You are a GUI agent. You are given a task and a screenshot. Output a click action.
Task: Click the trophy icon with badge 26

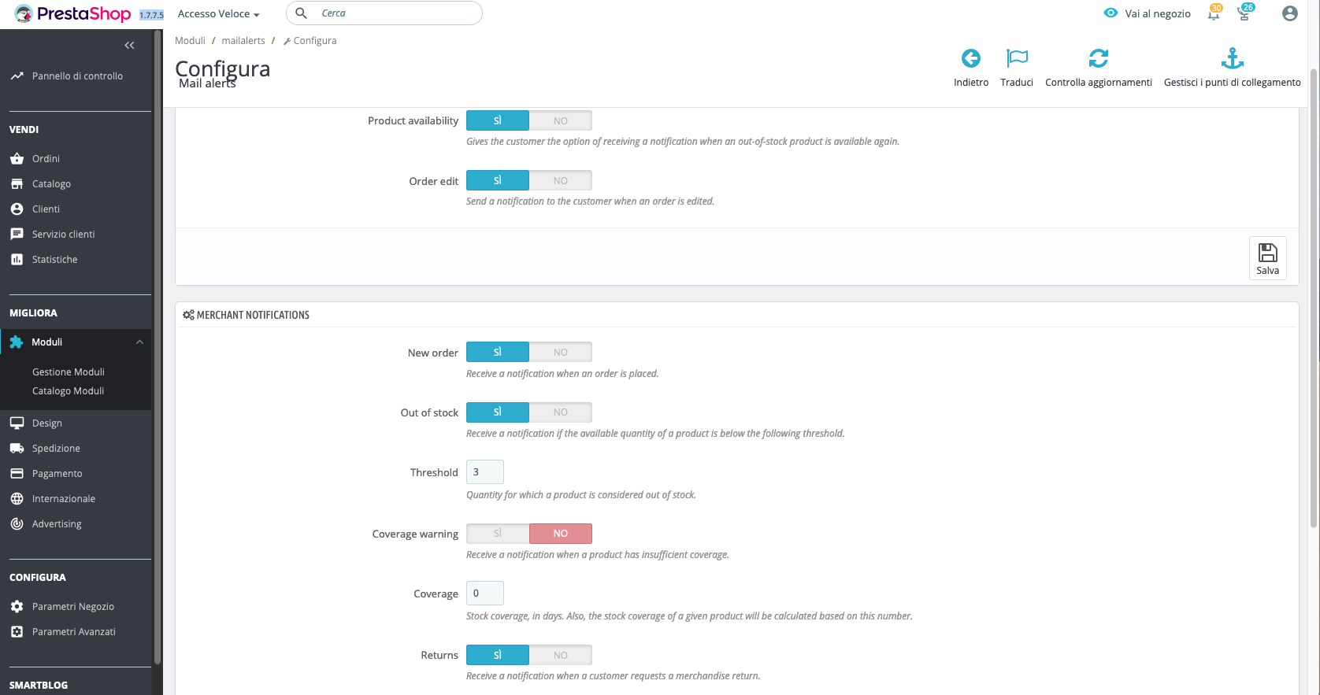[x=1244, y=13]
